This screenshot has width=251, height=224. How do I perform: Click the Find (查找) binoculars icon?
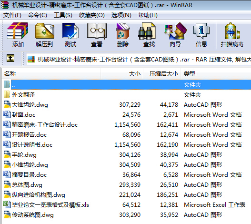tap(147, 31)
